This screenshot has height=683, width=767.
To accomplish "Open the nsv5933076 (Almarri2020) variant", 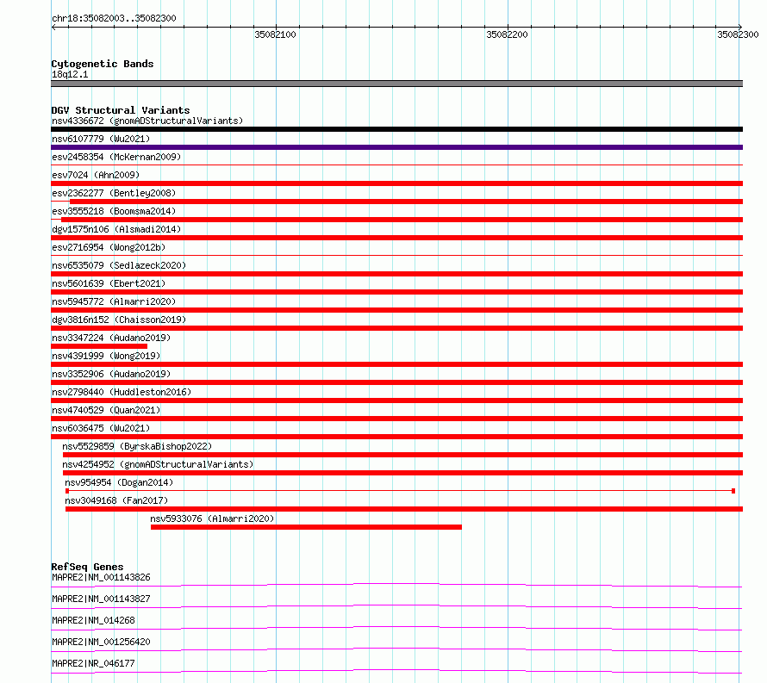I will coord(212,518).
